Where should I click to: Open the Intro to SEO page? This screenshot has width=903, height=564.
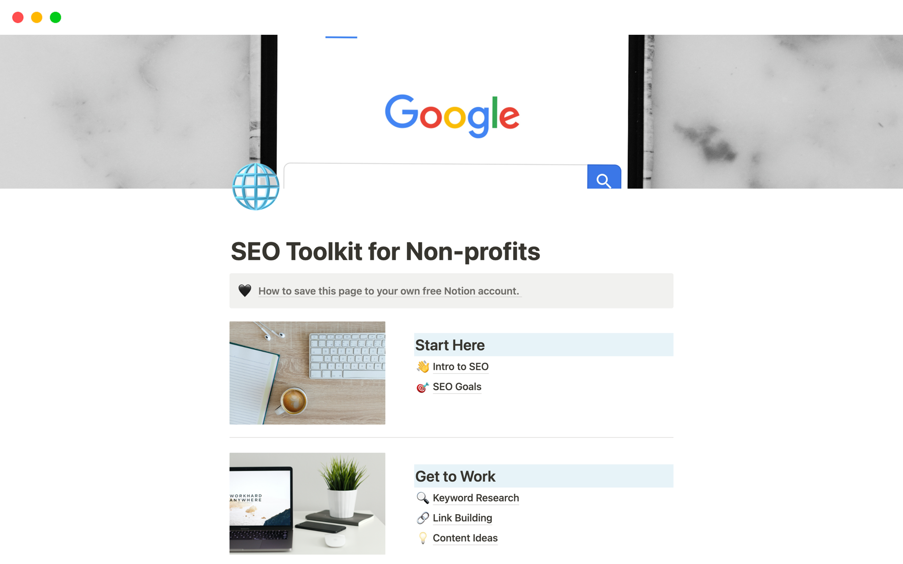(460, 367)
